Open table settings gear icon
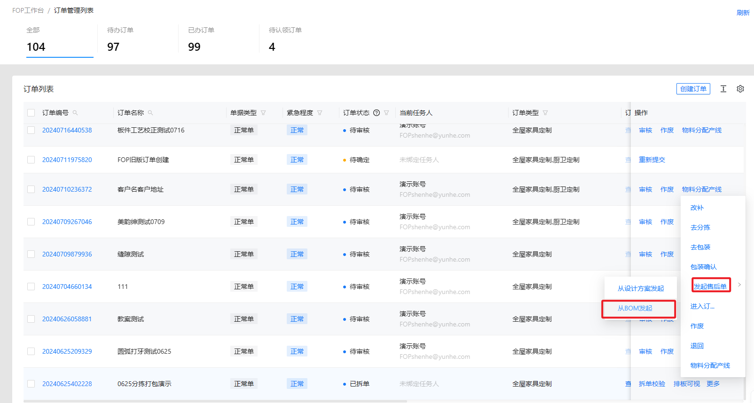This screenshot has height=403, width=754. 740,89
